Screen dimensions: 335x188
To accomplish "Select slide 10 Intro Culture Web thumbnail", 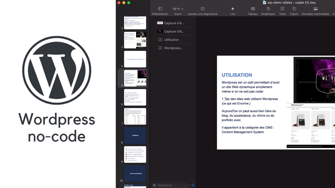I will pos(135,173).
